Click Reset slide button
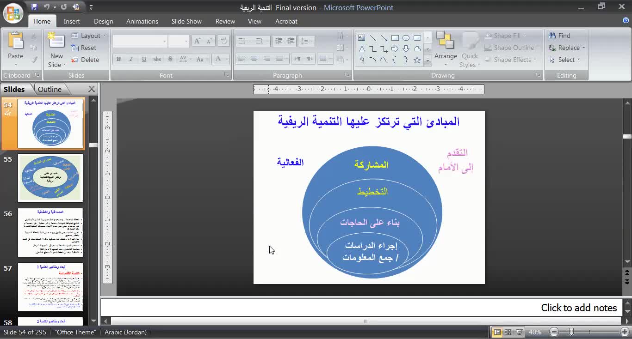 [84, 48]
